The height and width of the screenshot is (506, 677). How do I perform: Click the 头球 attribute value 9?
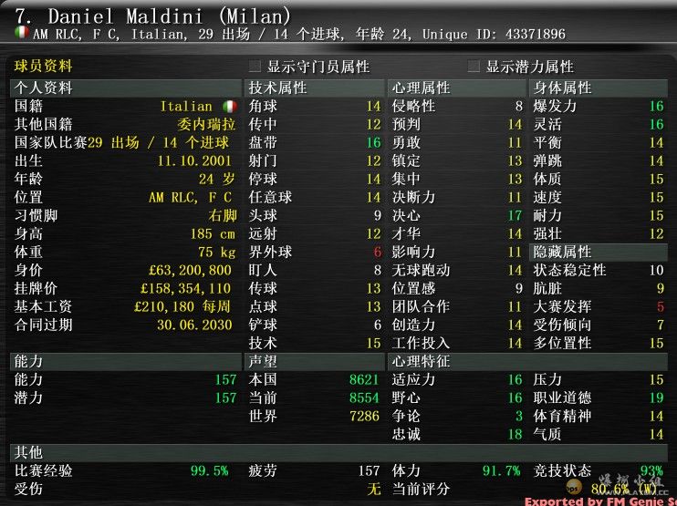tap(378, 216)
